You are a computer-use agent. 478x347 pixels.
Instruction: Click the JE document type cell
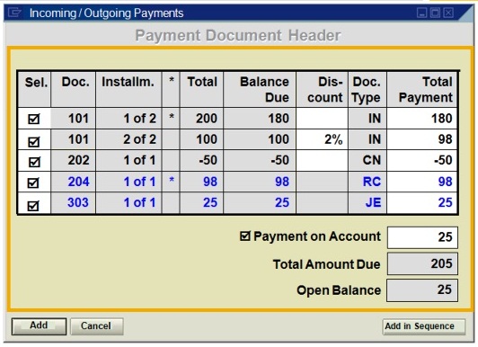(367, 203)
